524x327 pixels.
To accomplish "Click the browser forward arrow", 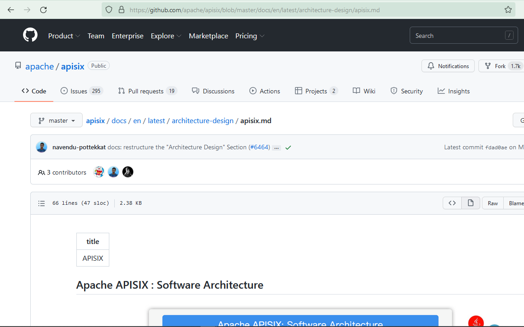I will (27, 9).
